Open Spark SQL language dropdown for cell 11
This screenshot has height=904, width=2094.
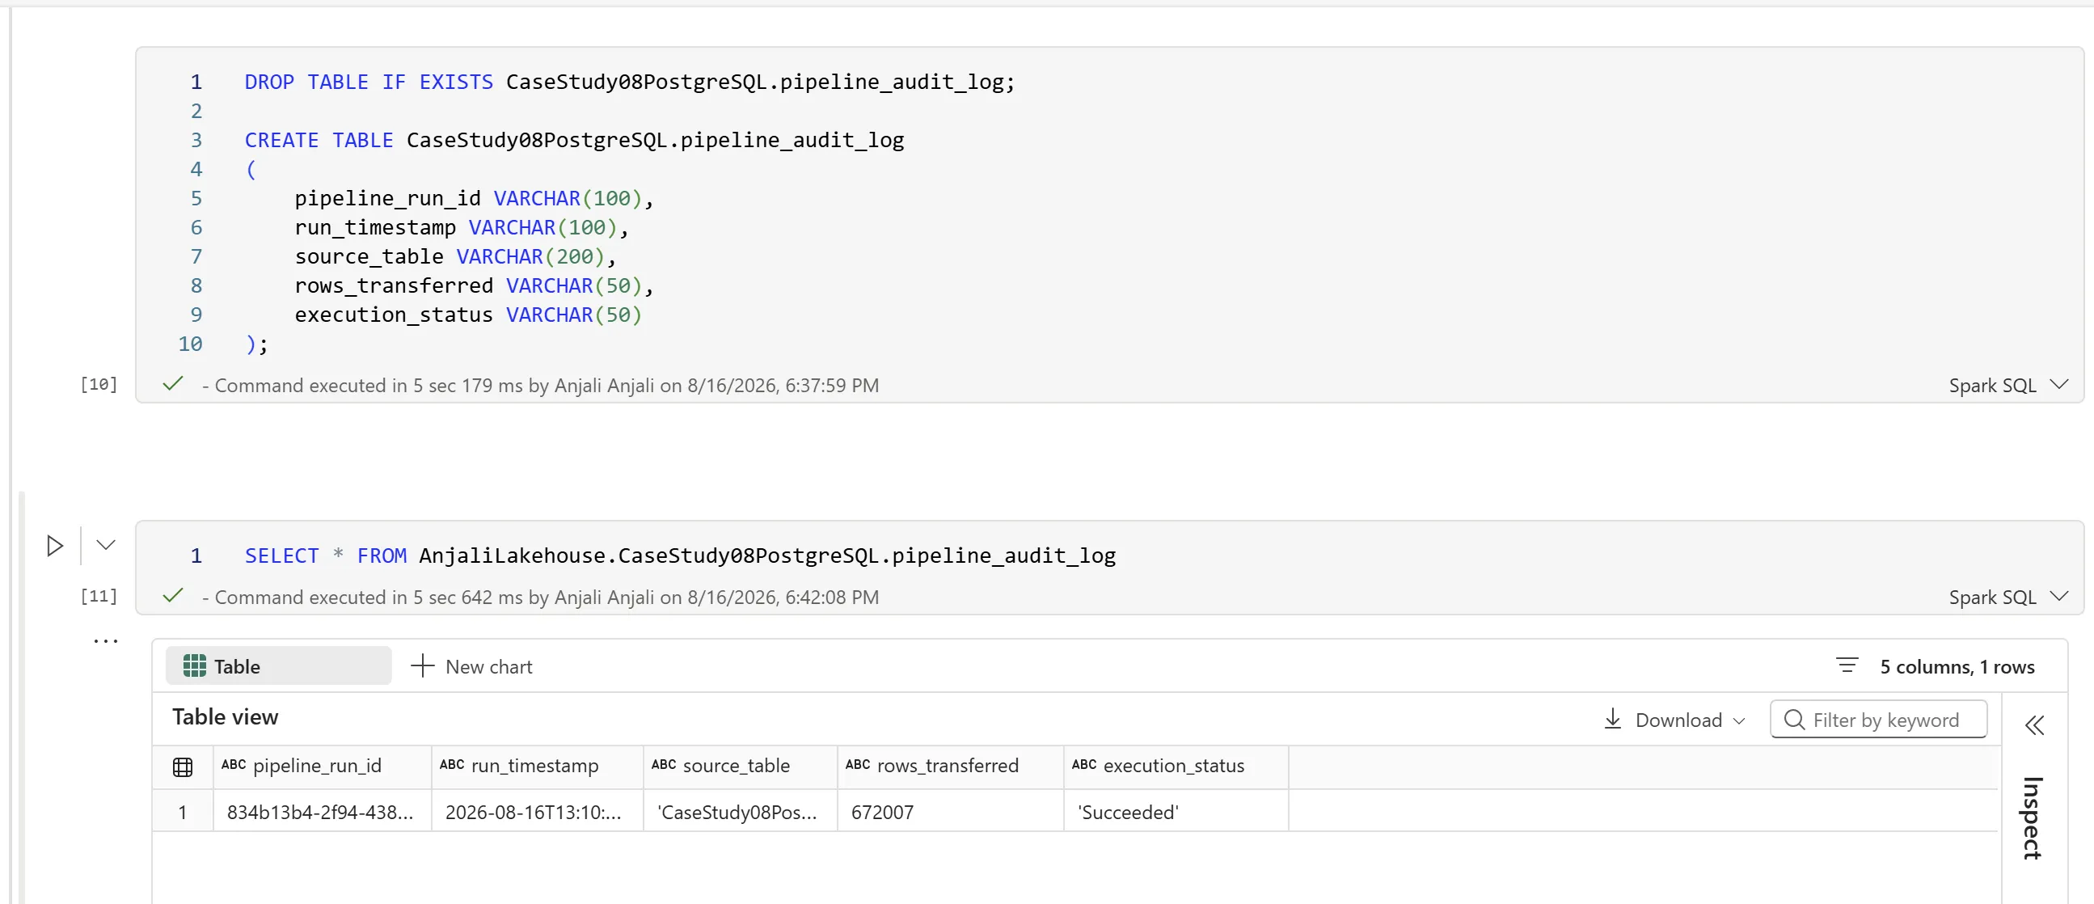coord(2007,597)
